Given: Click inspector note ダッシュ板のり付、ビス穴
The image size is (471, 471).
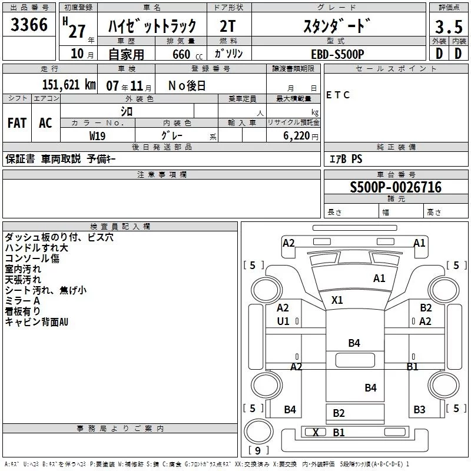Looking at the screenshot, I should click(x=59, y=237).
